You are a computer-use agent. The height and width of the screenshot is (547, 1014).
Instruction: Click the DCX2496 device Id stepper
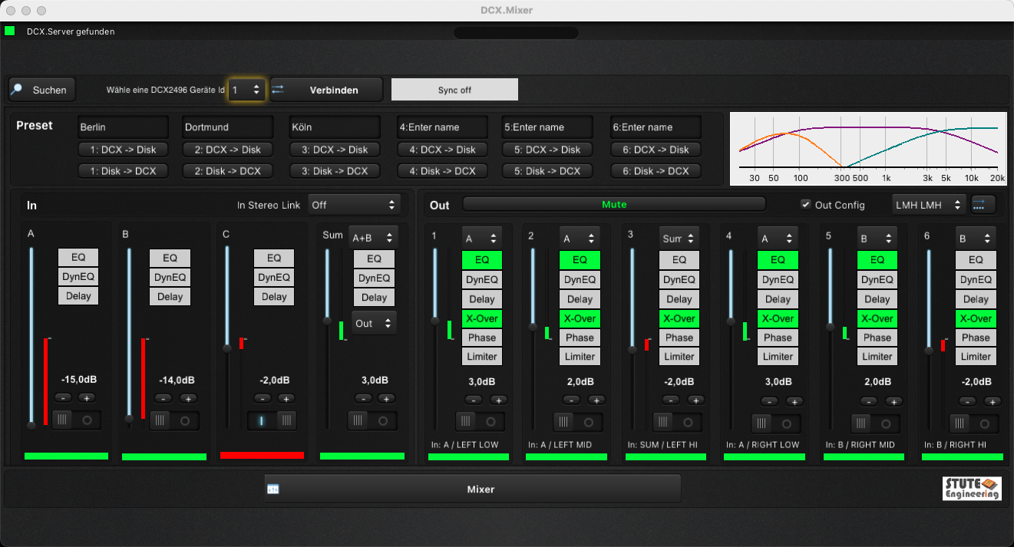click(x=246, y=90)
